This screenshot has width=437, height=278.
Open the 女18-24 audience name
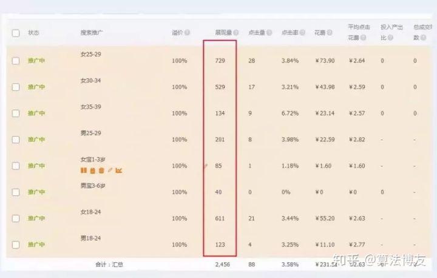coord(91,212)
